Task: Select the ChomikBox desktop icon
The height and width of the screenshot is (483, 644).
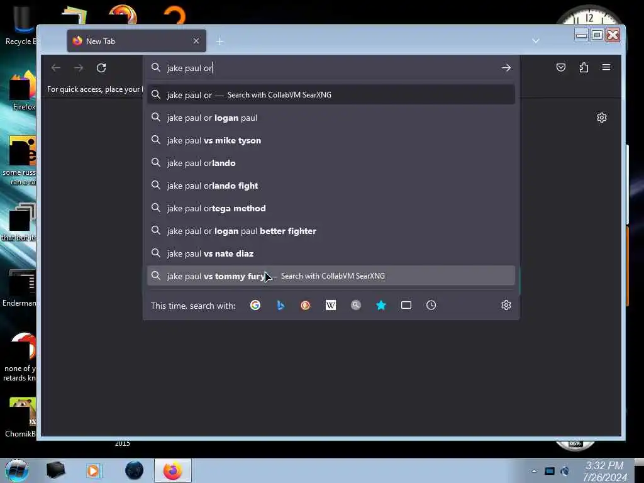Action: [x=21, y=417]
